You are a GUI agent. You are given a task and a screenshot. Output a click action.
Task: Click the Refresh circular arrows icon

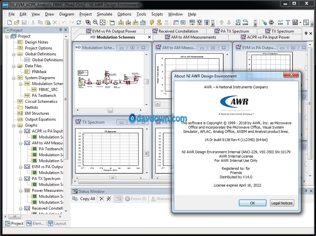point(79,22)
